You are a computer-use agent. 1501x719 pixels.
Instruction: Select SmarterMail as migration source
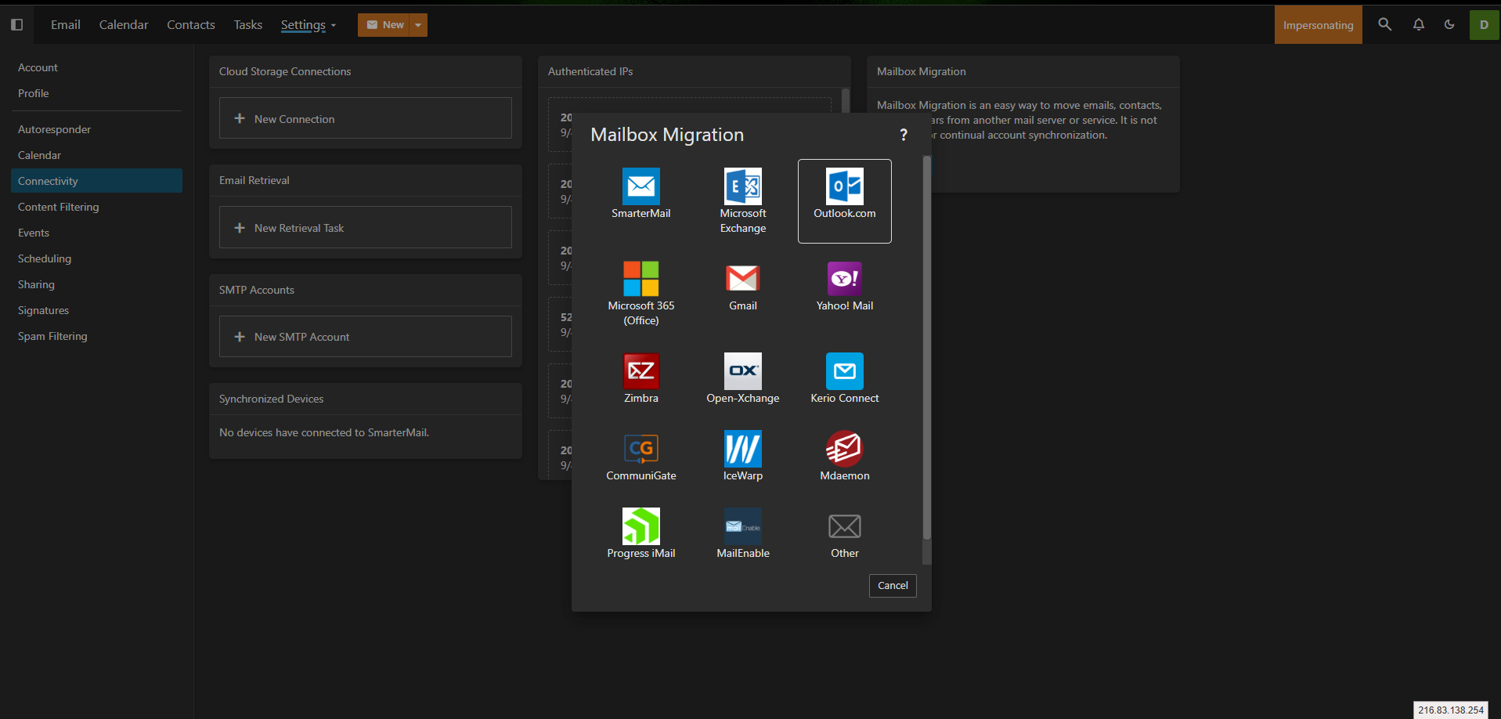pos(640,193)
